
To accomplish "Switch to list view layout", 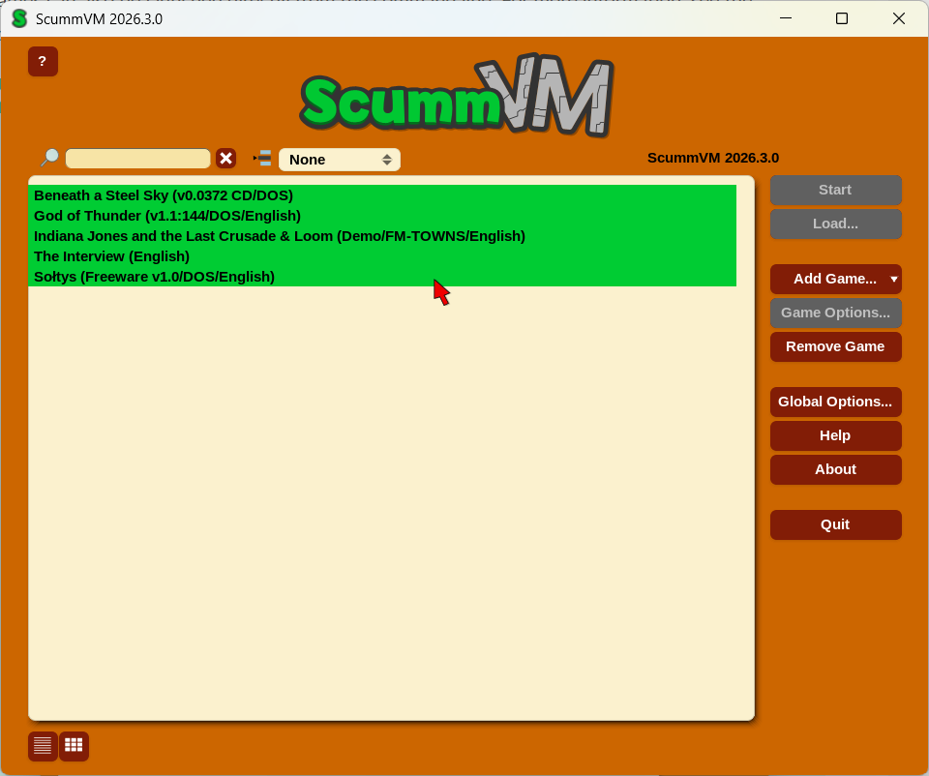I will click(43, 746).
